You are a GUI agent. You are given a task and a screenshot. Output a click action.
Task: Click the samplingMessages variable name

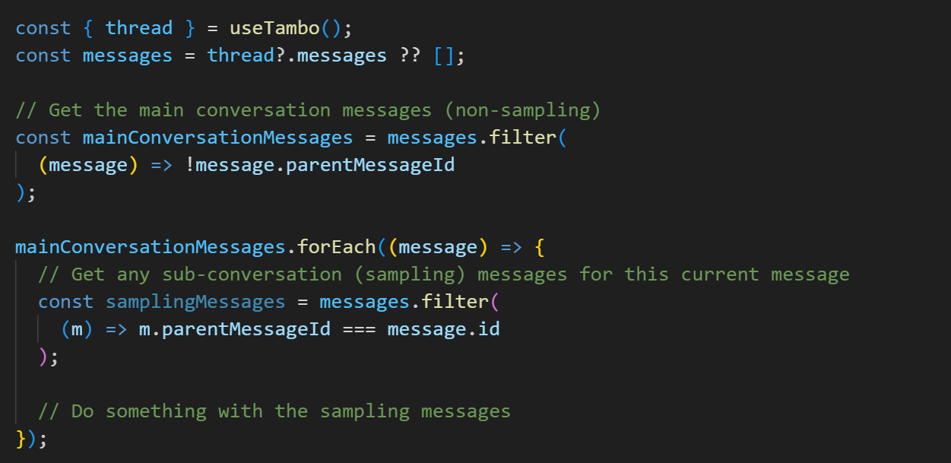coord(195,302)
